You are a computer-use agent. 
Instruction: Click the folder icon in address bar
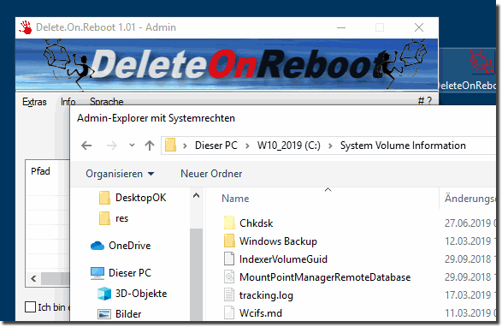pos(171,146)
